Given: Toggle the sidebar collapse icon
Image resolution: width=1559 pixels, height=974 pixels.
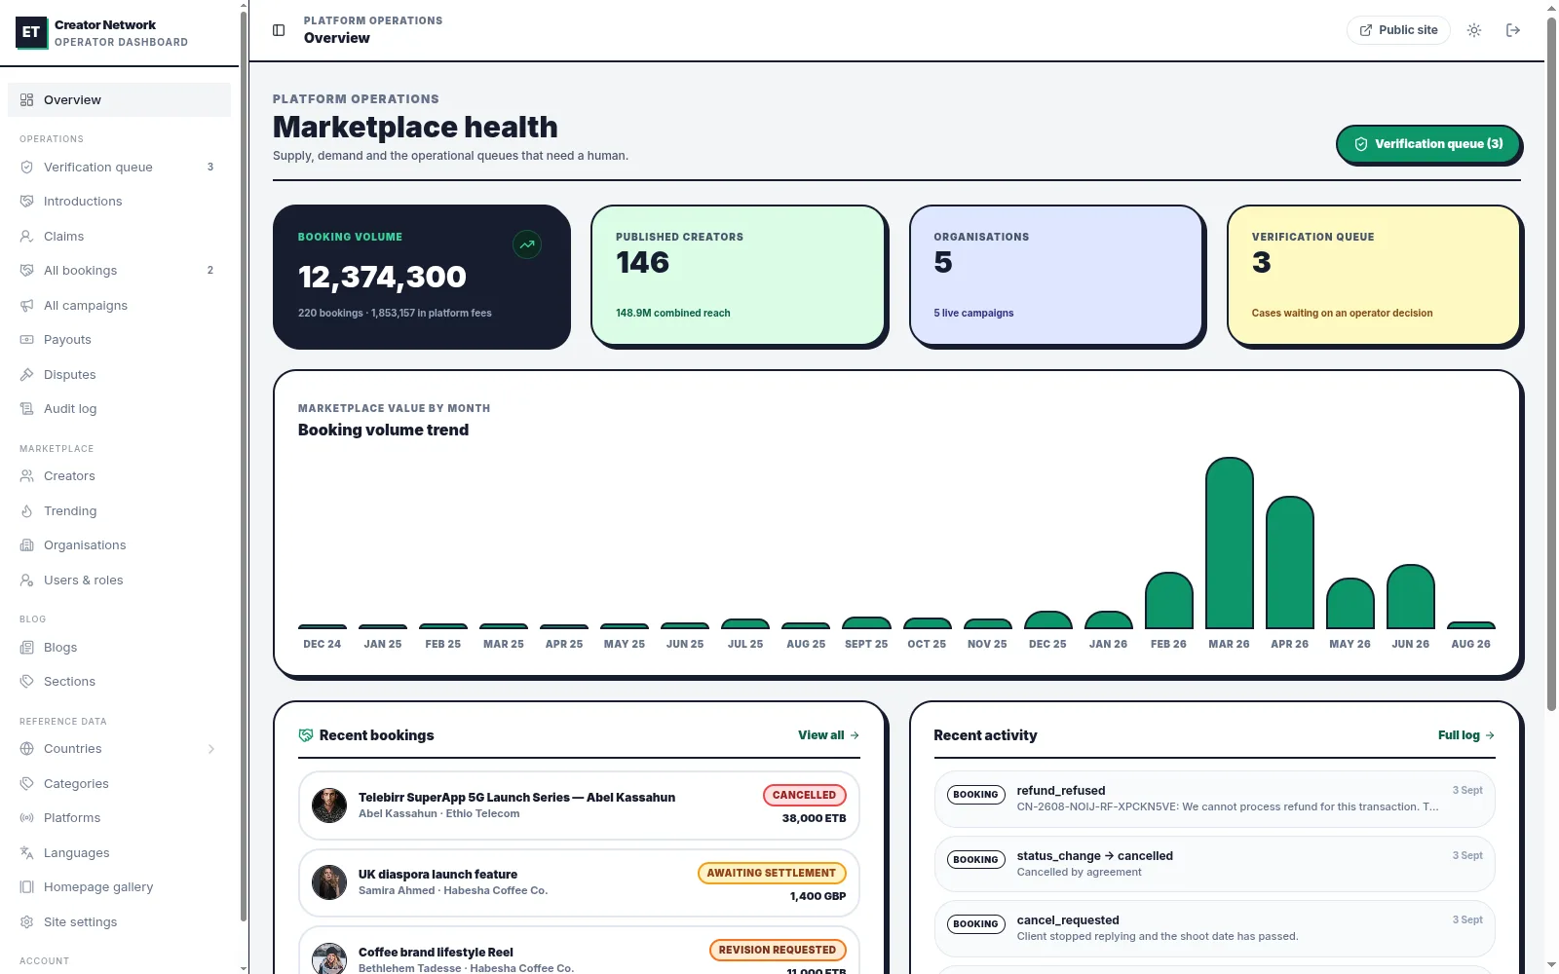Looking at the screenshot, I should 279,30.
